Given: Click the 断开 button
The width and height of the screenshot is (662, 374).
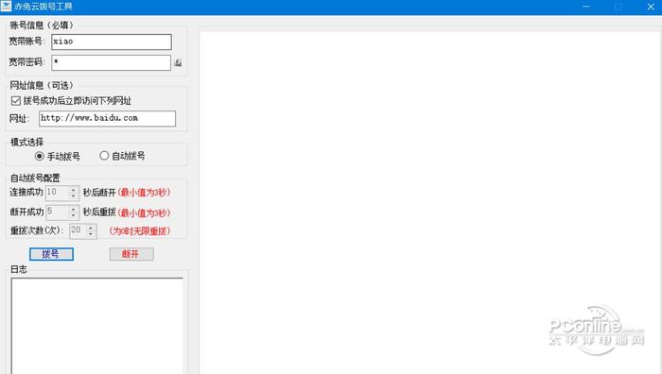Looking at the screenshot, I should pos(131,254).
